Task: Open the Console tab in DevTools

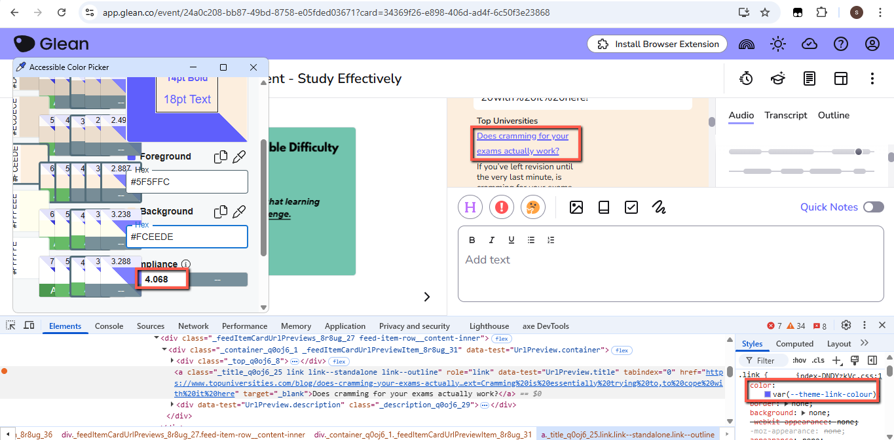Action: [x=109, y=326]
